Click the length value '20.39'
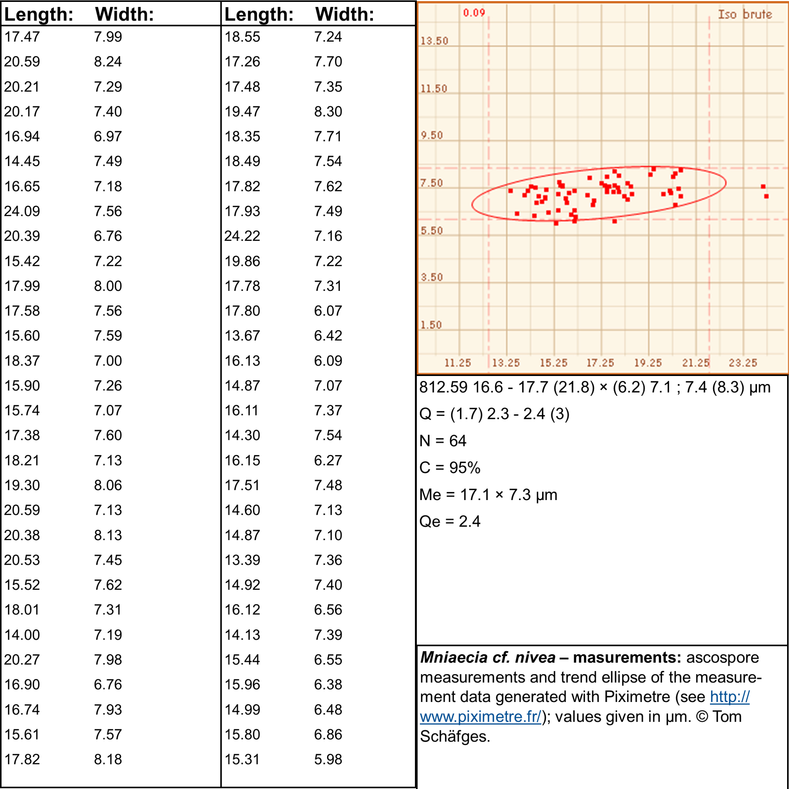 click(x=22, y=237)
